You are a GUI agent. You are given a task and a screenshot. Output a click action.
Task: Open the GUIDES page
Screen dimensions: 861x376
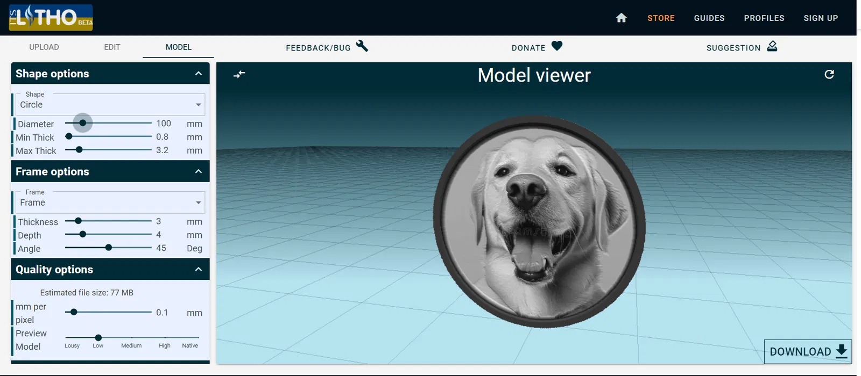709,18
